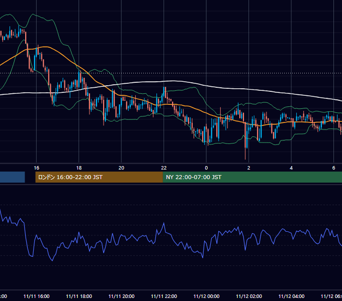Click the blue session bar before ロンドン
This screenshot has height=301, width=342.
click(x=13, y=177)
